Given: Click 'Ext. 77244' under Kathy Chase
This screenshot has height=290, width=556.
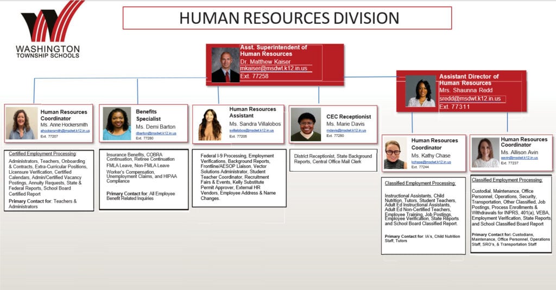Looking at the screenshot, I should pyautogui.click(x=420, y=167).
